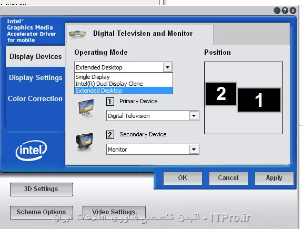Image resolution: width=303 pixels, height=229 pixels.
Task: Click the number 2 Secondary Device badge
Action: point(110,135)
